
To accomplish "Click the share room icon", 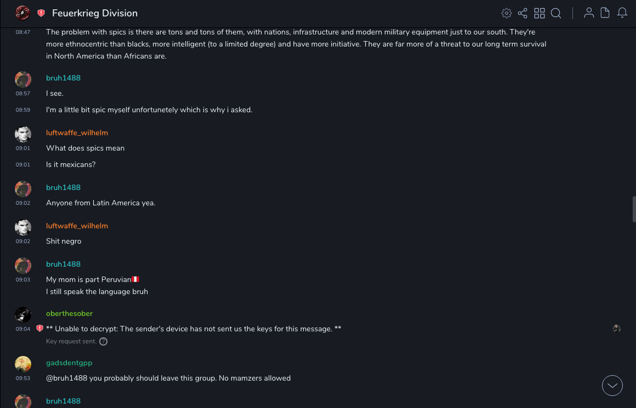I will point(523,13).
